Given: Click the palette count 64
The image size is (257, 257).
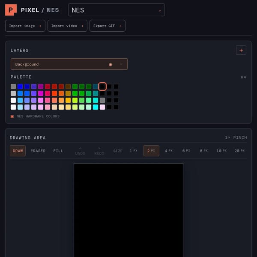Looking at the screenshot, I should (243, 77).
